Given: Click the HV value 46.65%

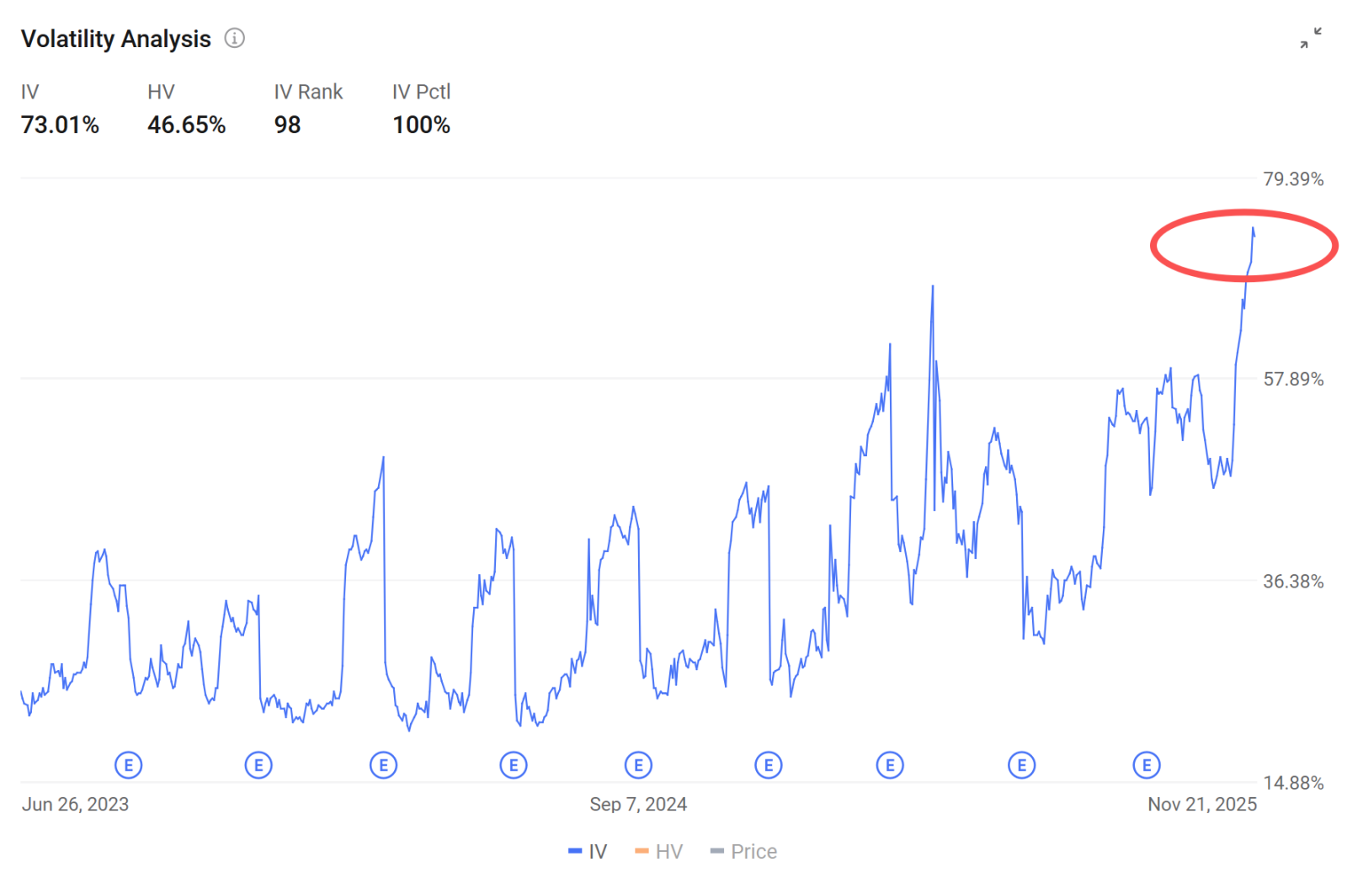Looking at the screenshot, I should pyautogui.click(x=187, y=125).
